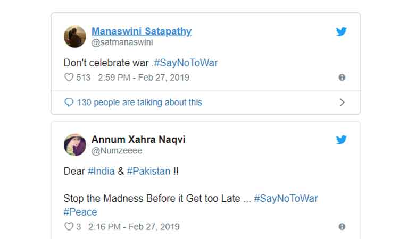Click Twitter bird icon on Annum's tweet
Screen dimensions: 399x239
[x=341, y=140]
